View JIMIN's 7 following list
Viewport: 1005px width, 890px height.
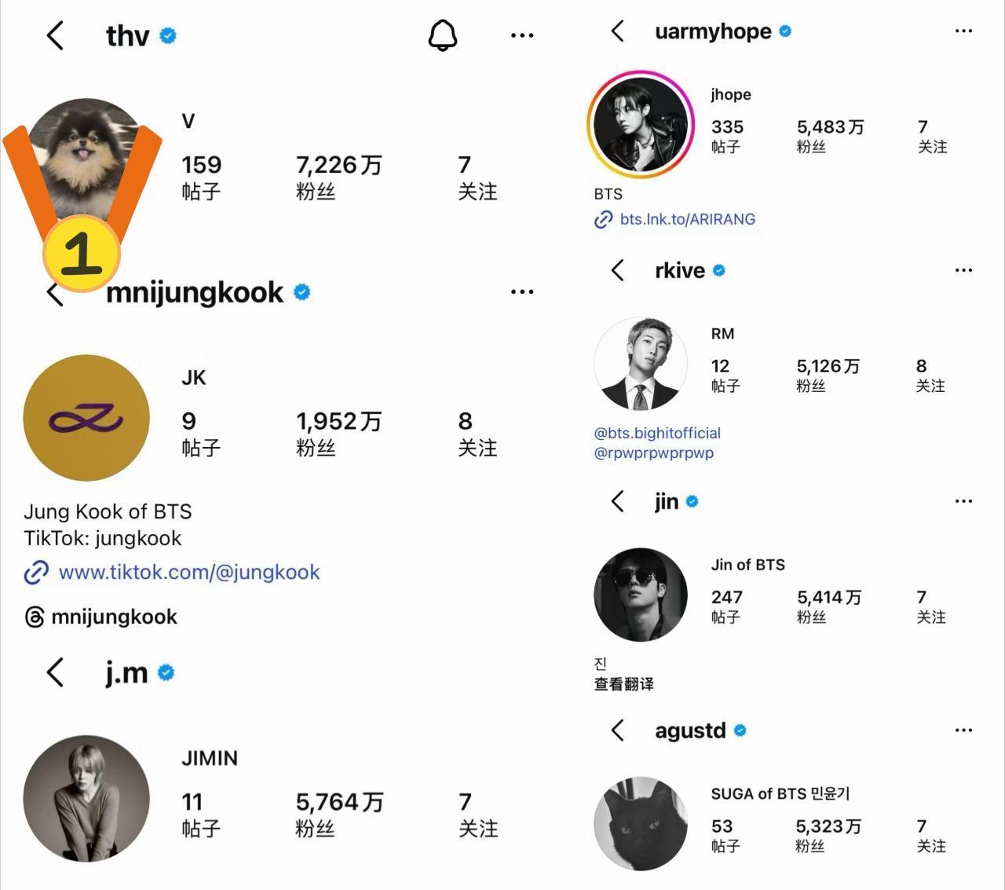[477, 815]
